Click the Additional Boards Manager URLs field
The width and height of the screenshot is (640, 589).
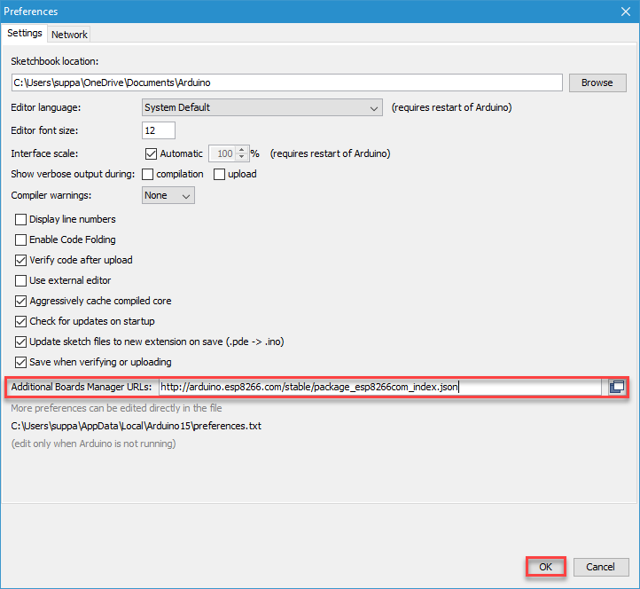pos(380,387)
